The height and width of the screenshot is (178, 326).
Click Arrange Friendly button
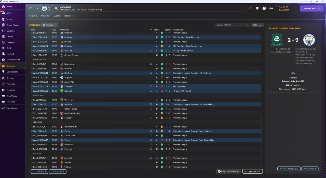point(252,171)
